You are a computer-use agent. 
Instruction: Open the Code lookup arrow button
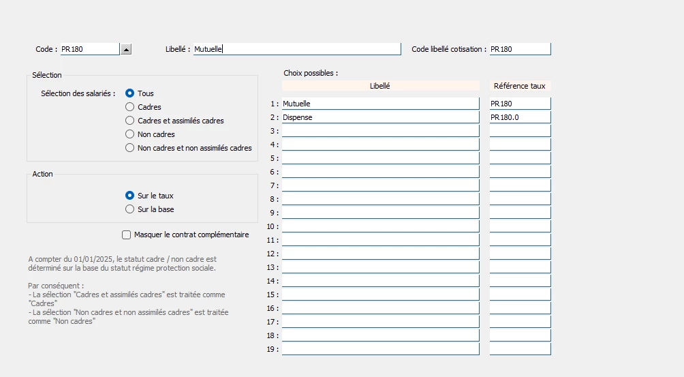125,49
